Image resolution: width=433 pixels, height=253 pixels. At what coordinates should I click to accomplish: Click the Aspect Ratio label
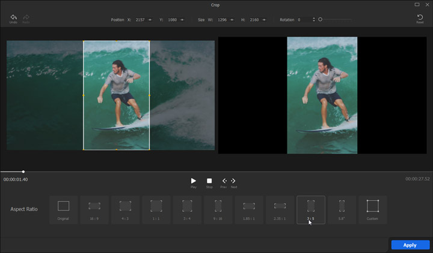click(x=24, y=209)
